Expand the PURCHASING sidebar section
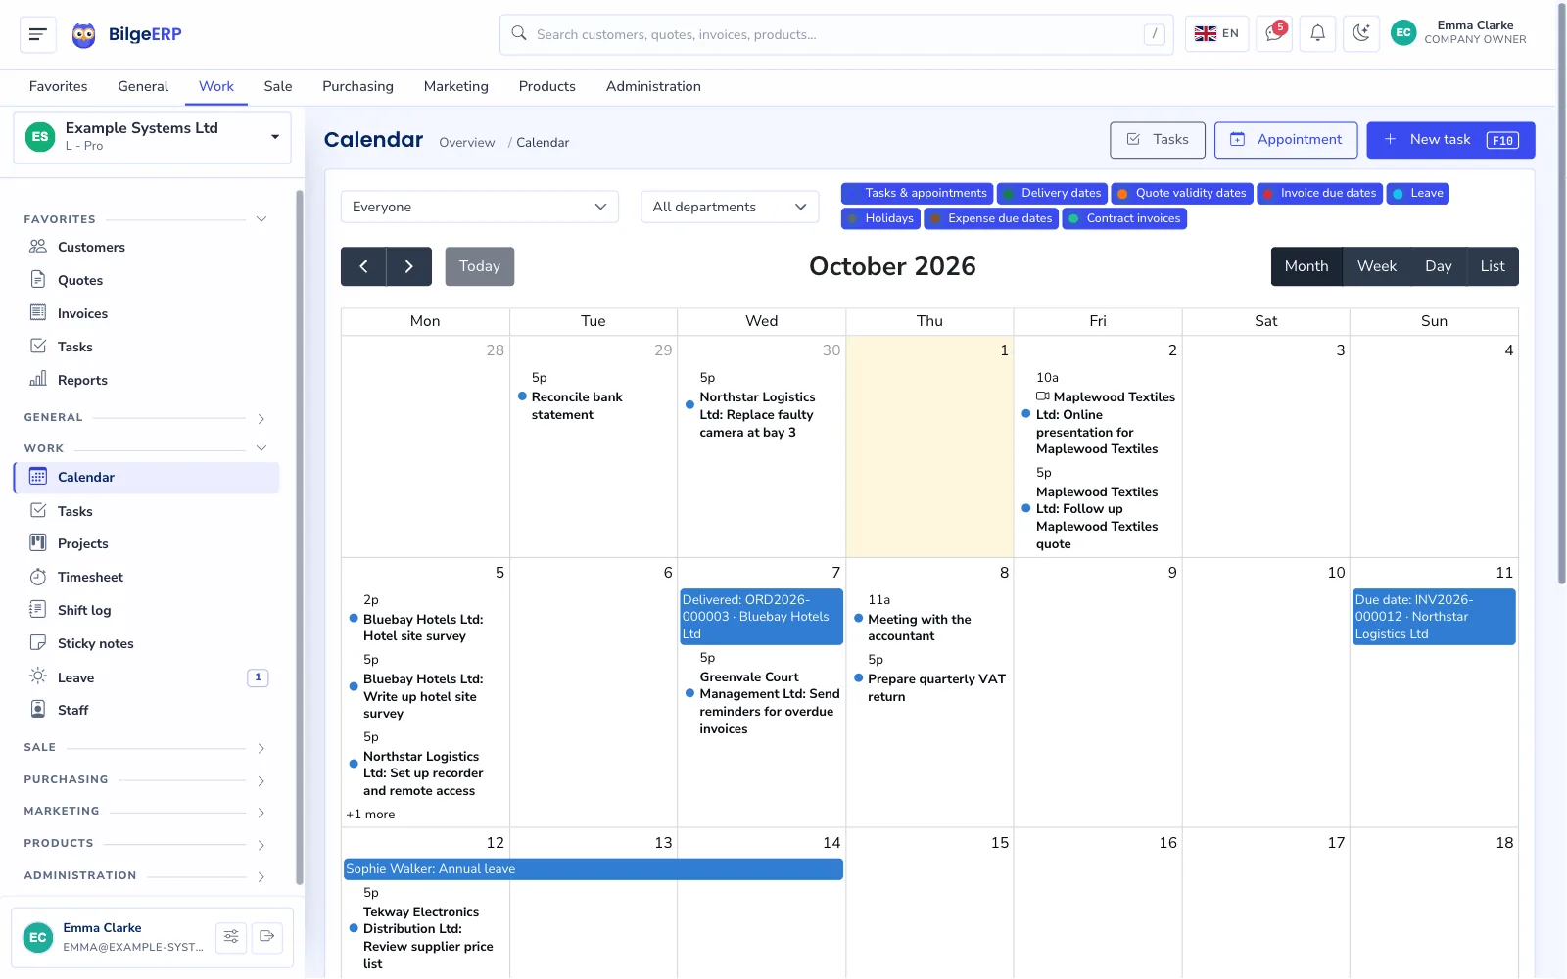1567x979 pixels. 145,780
